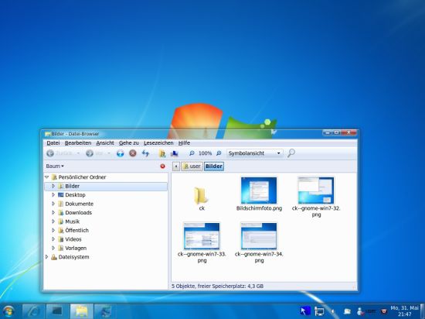Click the Reload icon in the toolbar
Image resolution: width=425 pixels, height=319 pixels.
click(145, 153)
